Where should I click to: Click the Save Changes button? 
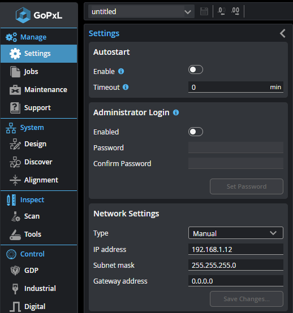tap(247, 299)
